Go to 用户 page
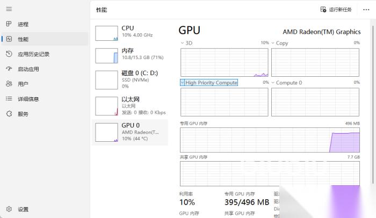The image size is (376, 218). pos(23,84)
